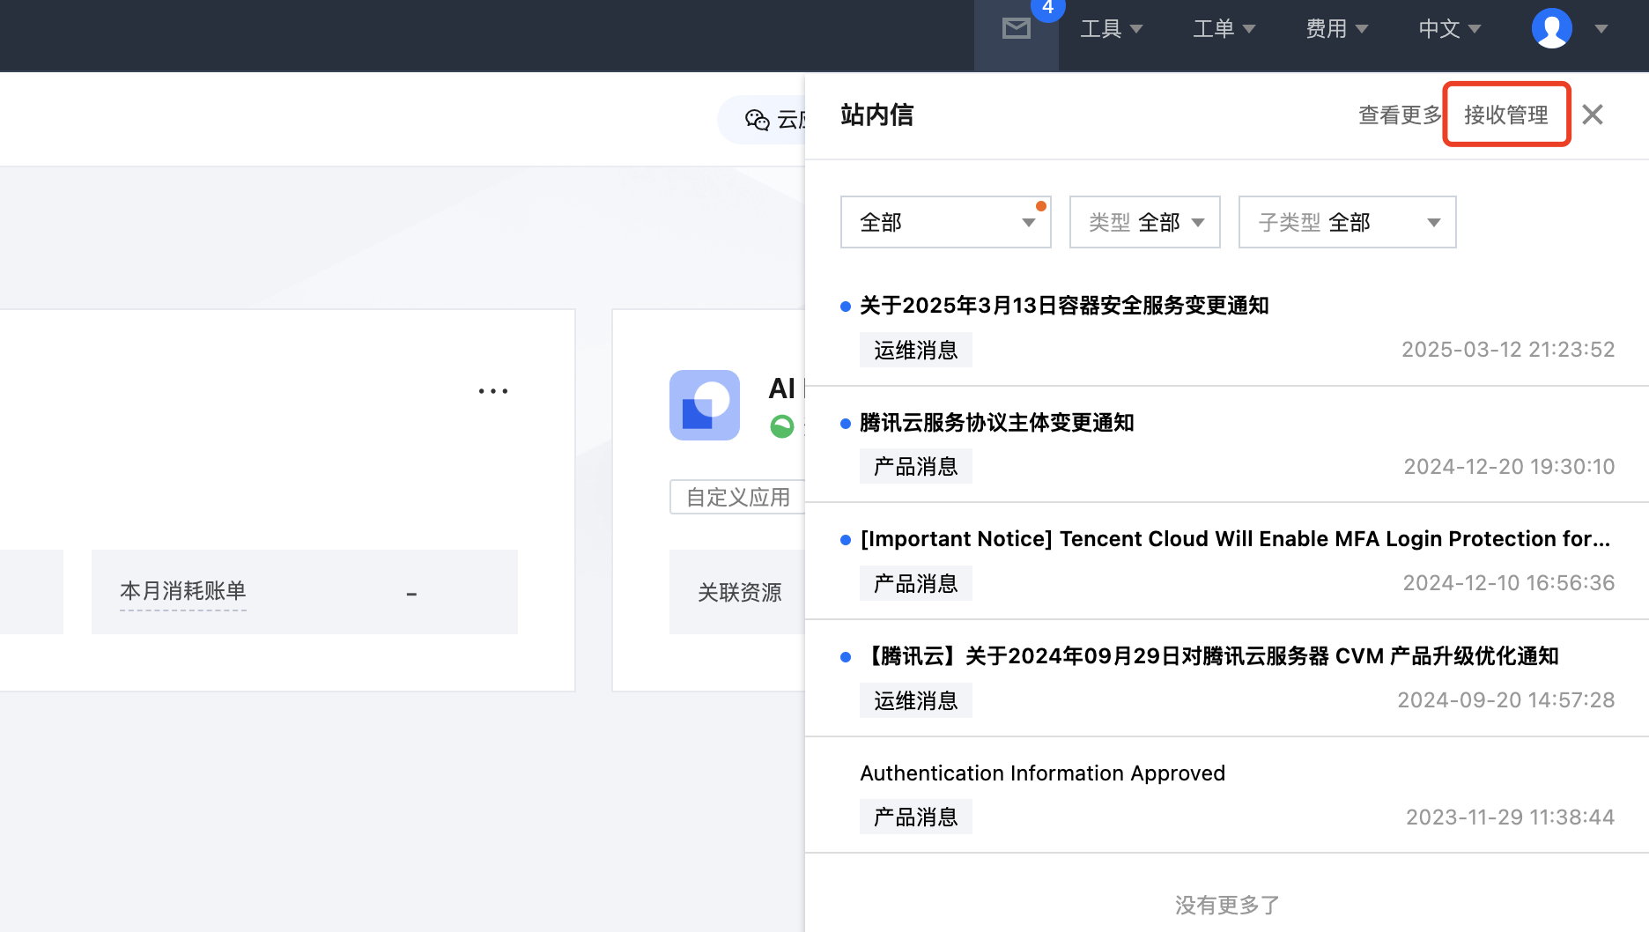Click the 产品消息 tag under 腾讯云服务协议主体变更通知

[916, 466]
